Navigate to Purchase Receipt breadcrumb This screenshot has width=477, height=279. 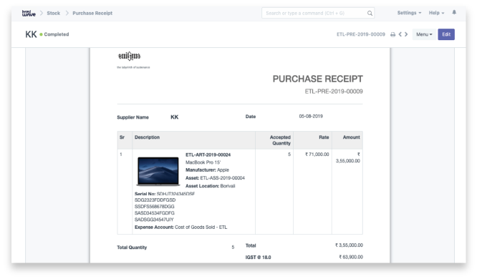click(92, 13)
